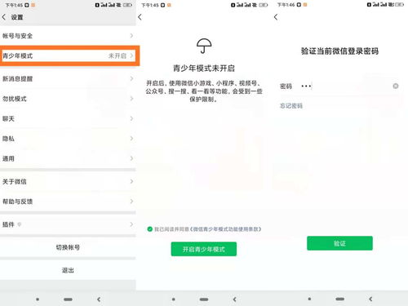The height and width of the screenshot is (306, 408).
Task: Tap the lightbulb icon next to 插件
Action: (x=19, y=224)
